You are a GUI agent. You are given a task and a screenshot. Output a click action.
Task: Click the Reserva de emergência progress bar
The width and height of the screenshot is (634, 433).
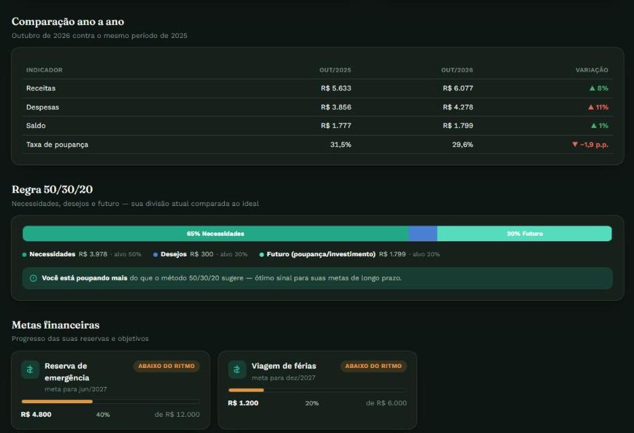pyautogui.click(x=110, y=401)
